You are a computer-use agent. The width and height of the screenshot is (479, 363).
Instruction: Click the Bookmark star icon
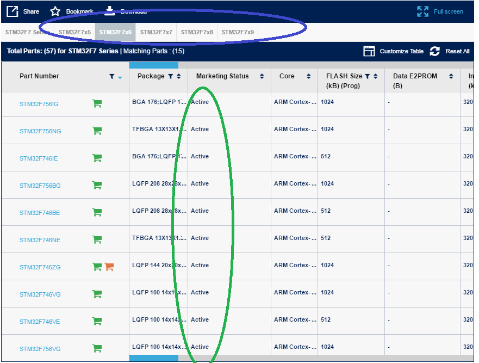[x=55, y=11]
